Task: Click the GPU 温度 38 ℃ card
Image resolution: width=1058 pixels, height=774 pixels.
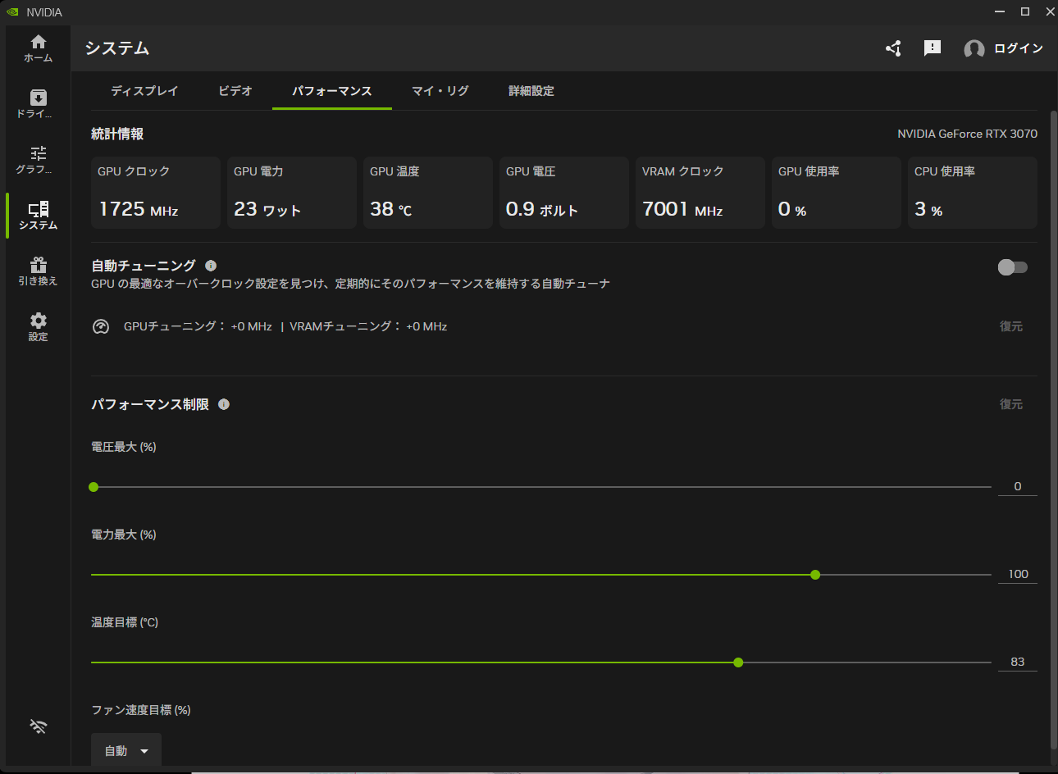Action: click(428, 193)
